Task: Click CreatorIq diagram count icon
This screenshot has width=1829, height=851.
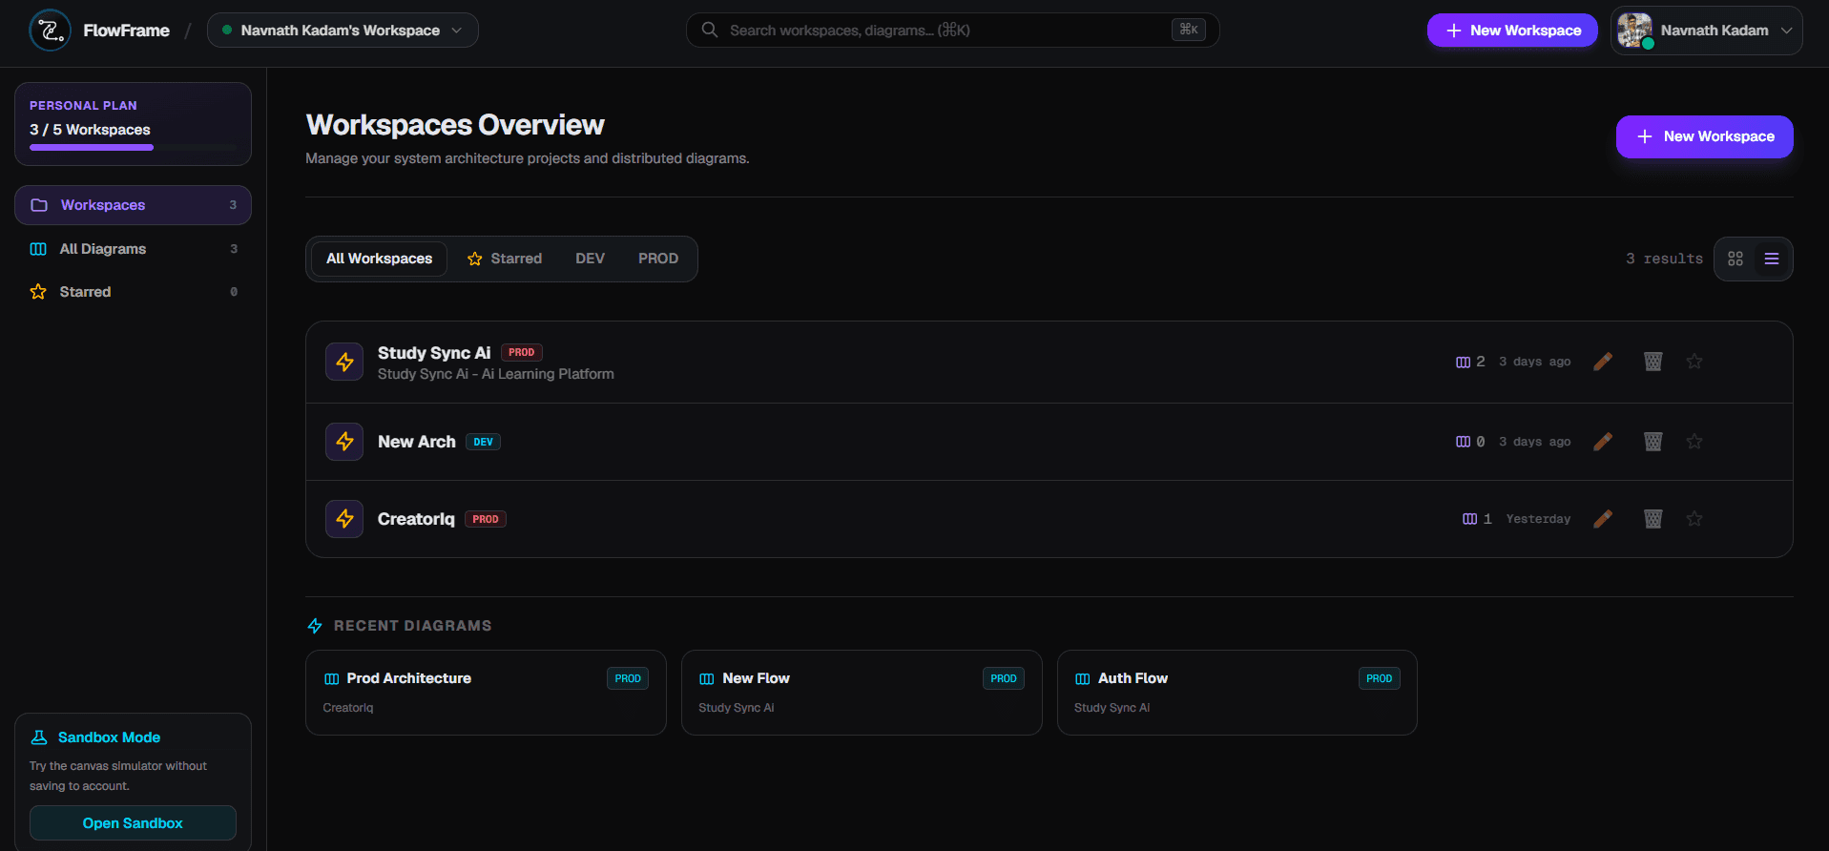Action: click(x=1469, y=519)
